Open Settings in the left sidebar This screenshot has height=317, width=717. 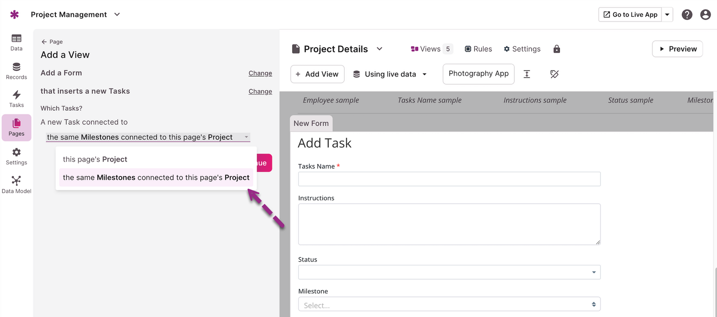16,156
